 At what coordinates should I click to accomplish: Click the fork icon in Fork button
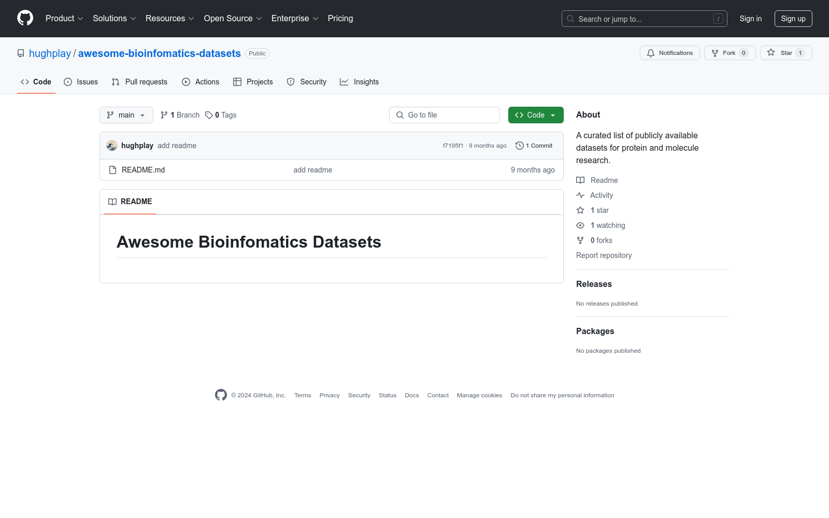click(x=715, y=53)
